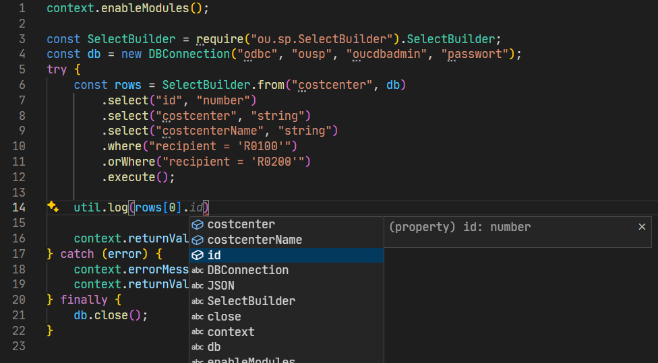Click the cube icon beside id suggestion

(x=198, y=255)
